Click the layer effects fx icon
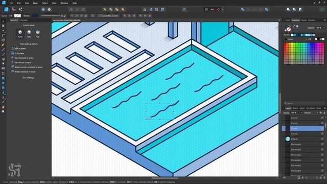This screenshot has height=184, width=327. coord(307,178)
